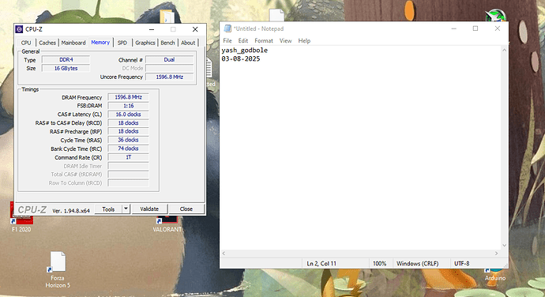
Task: Click the DRAM Frequency value field
Action: coord(128,97)
